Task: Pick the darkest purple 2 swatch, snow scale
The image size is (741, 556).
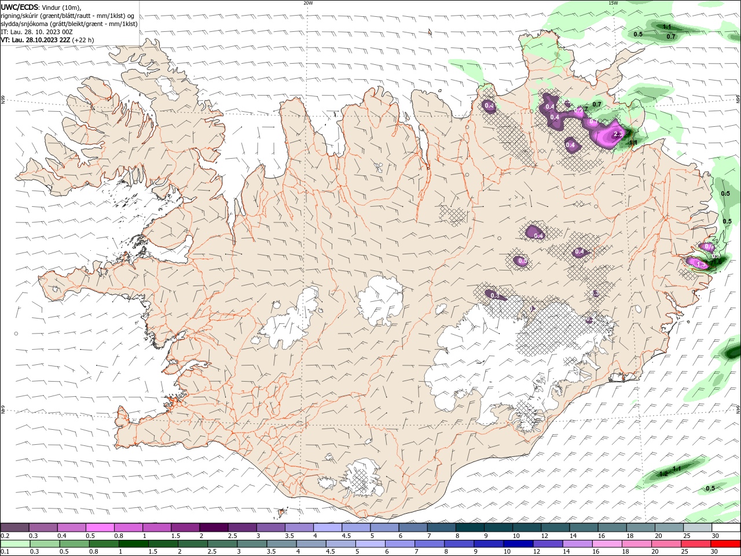Action: pyautogui.click(x=213, y=527)
